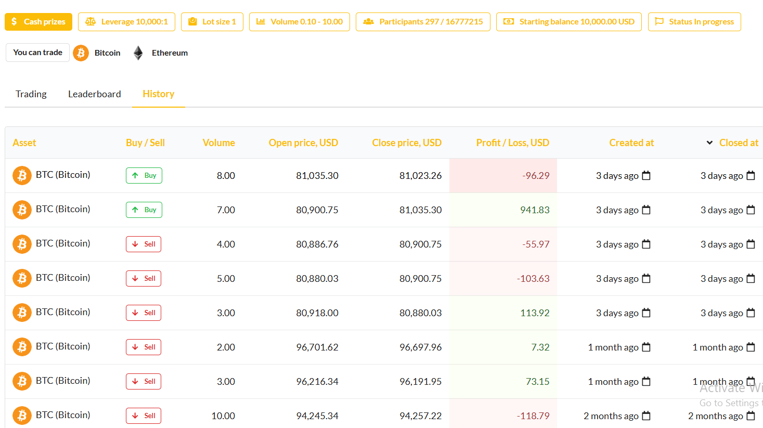Select the History tab

pos(159,94)
